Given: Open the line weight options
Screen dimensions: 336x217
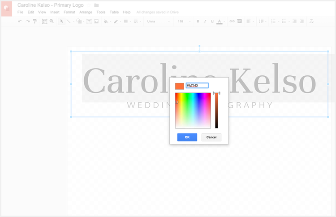Looking at the screenshot, I should (126, 21).
